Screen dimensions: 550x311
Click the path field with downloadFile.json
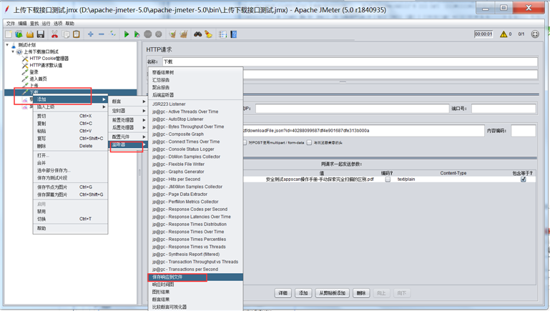tap(363, 131)
